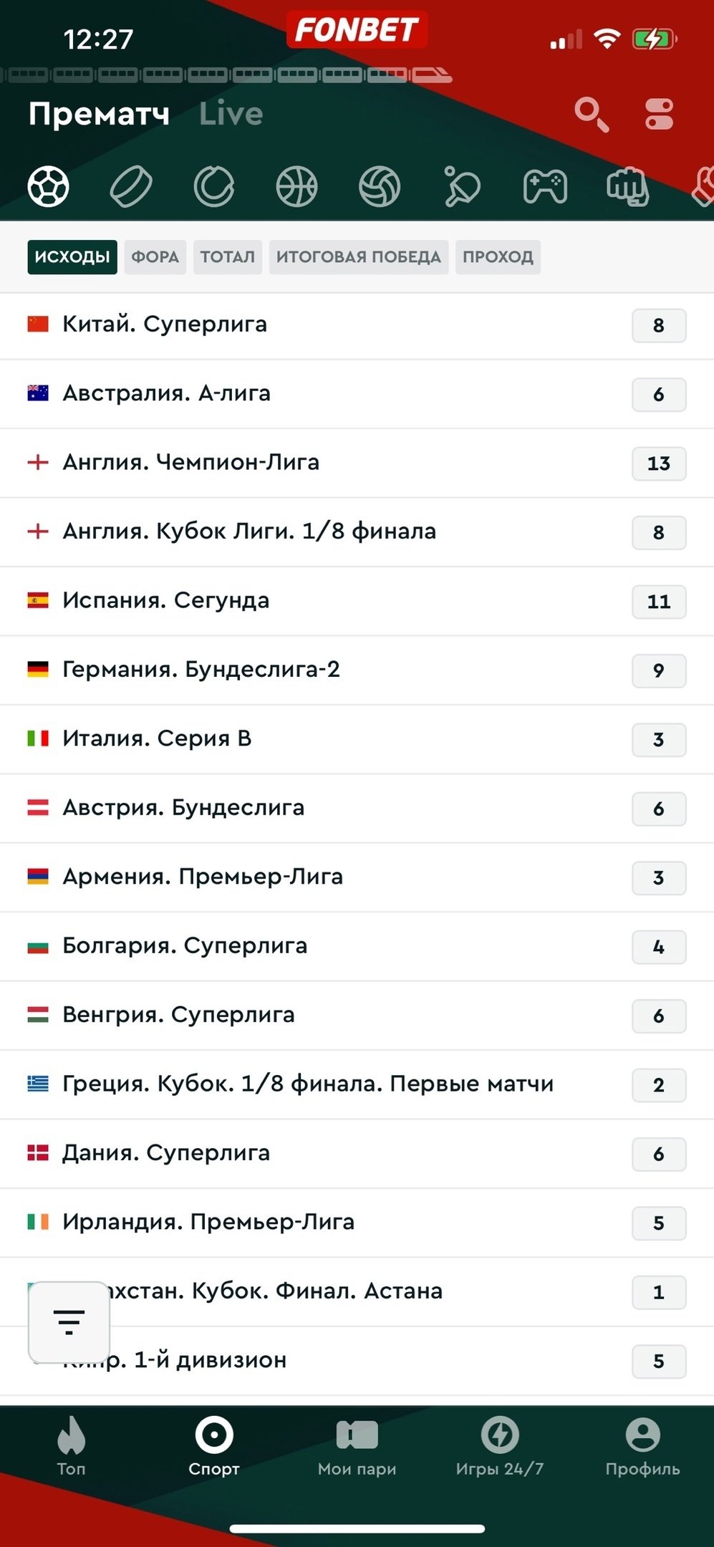Tap the FONBET logo

point(357,30)
